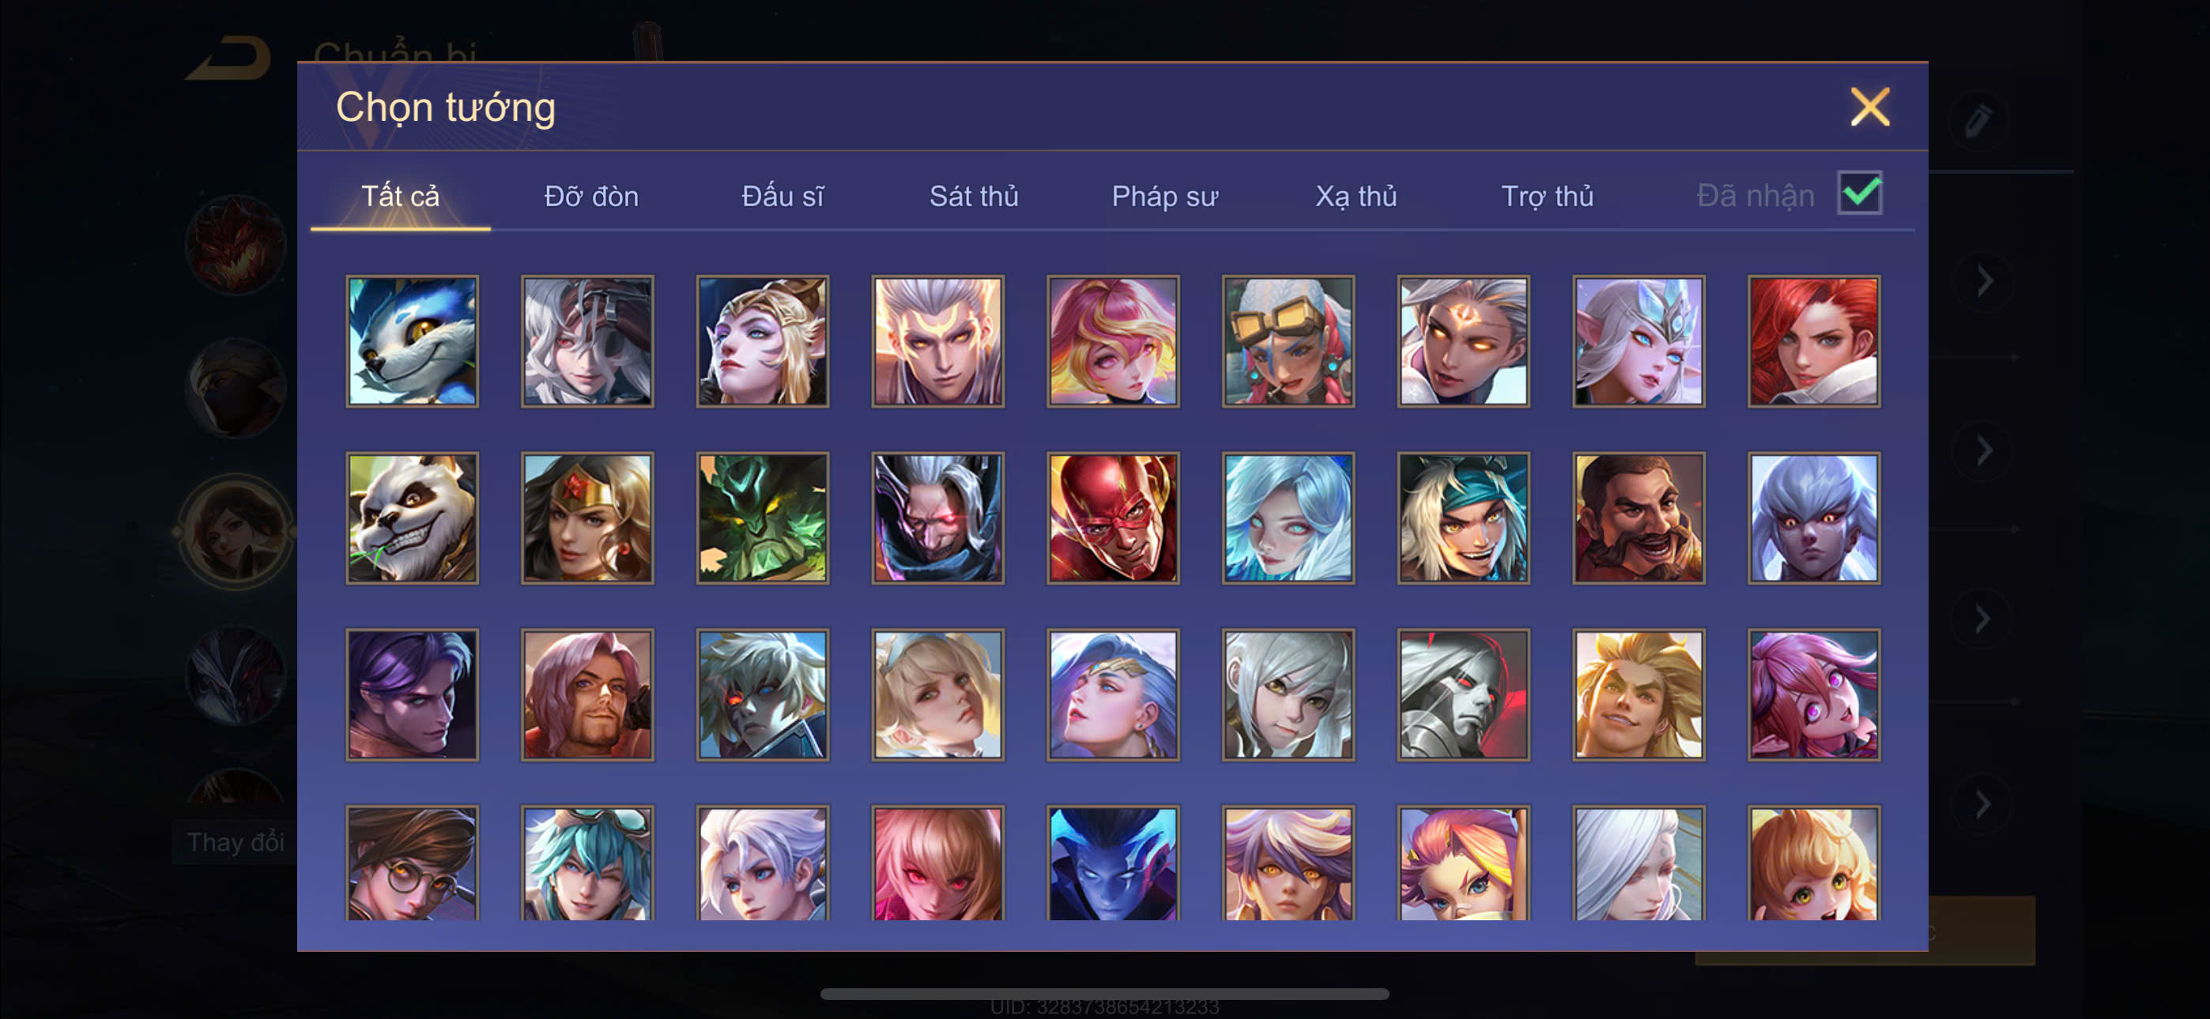Pick the pink-haired elf girl hero
The width and height of the screenshot is (2210, 1019).
[x=1814, y=694]
